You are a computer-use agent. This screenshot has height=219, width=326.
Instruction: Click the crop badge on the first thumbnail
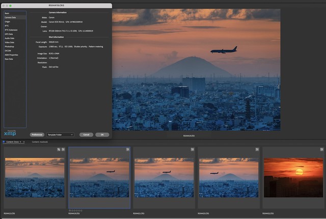(x=59, y=149)
